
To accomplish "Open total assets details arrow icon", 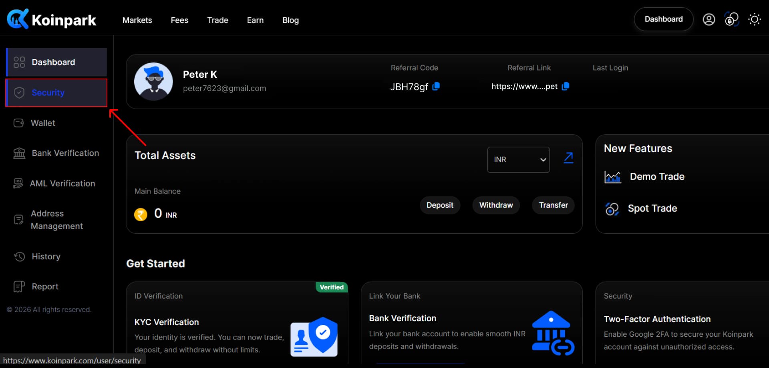I will 568,158.
